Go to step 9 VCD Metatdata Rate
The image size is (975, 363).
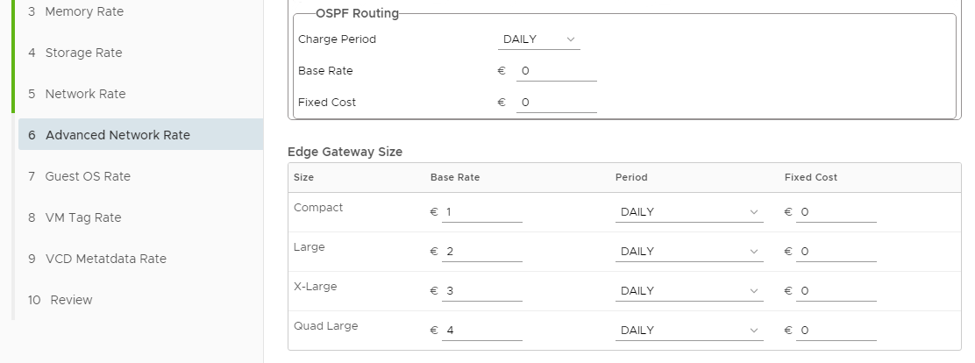point(105,259)
